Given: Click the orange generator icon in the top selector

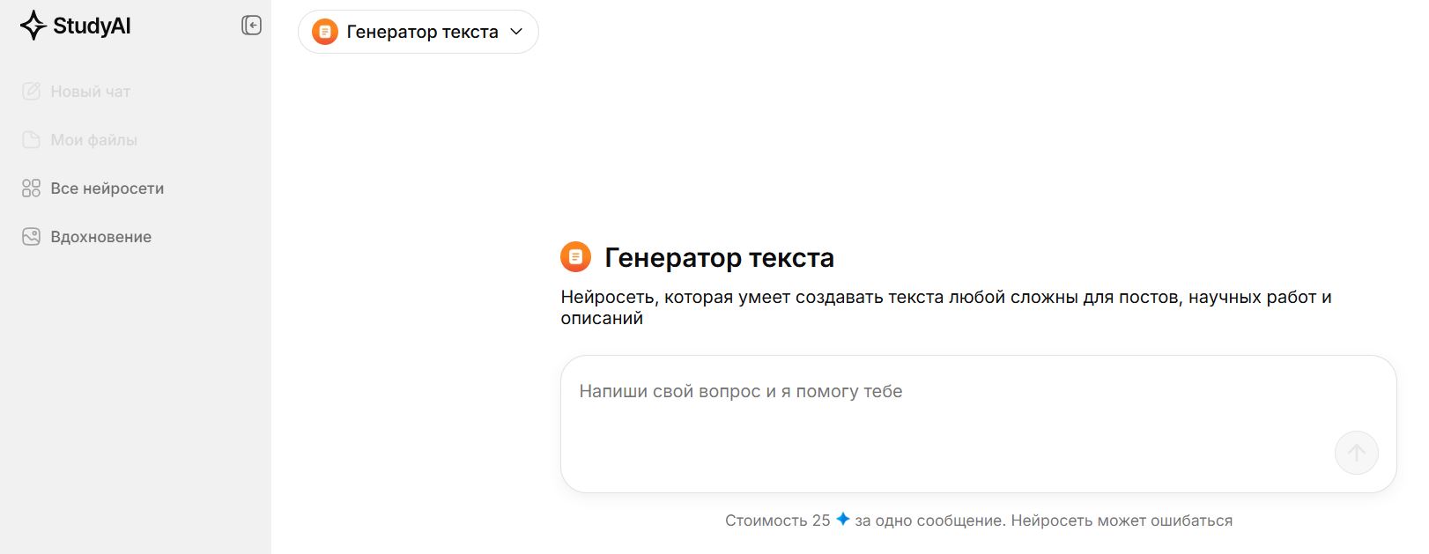Looking at the screenshot, I should pyautogui.click(x=326, y=32).
